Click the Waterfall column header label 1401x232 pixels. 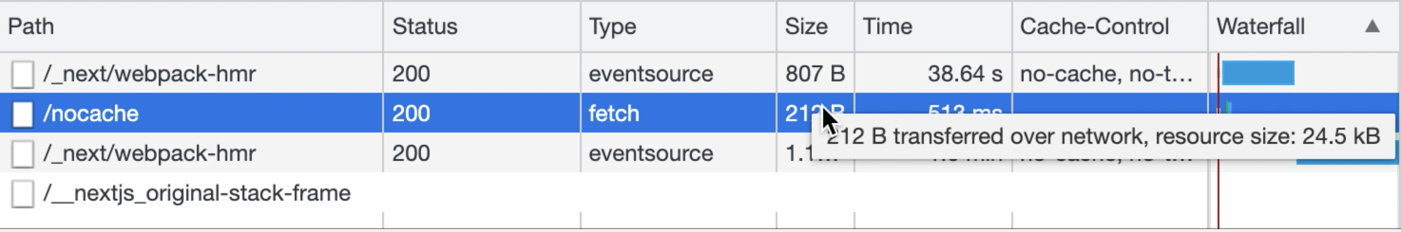pos(1260,27)
